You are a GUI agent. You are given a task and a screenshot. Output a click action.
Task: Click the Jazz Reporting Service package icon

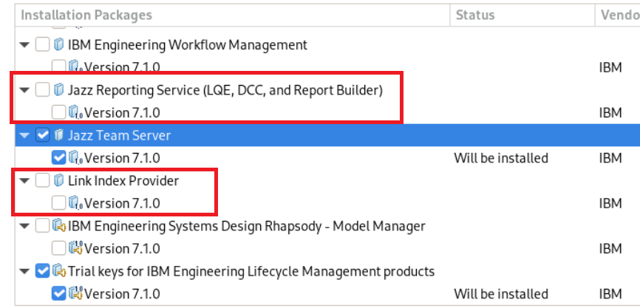[x=59, y=90]
